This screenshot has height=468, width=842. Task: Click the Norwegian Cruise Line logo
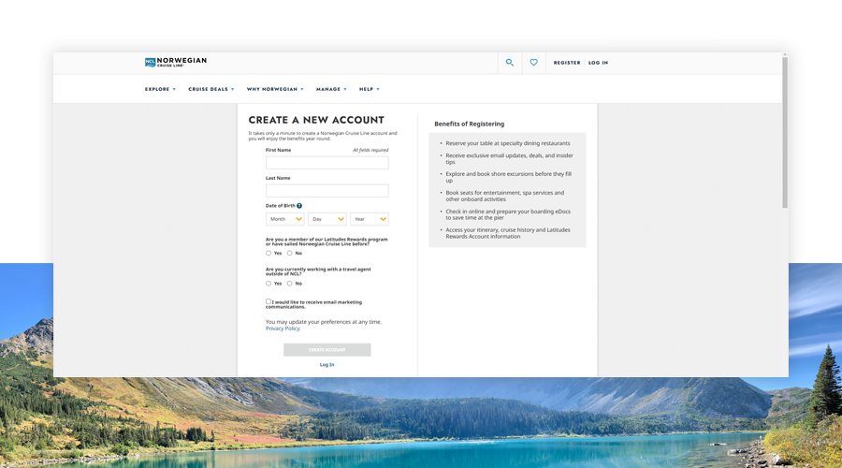coord(176,63)
